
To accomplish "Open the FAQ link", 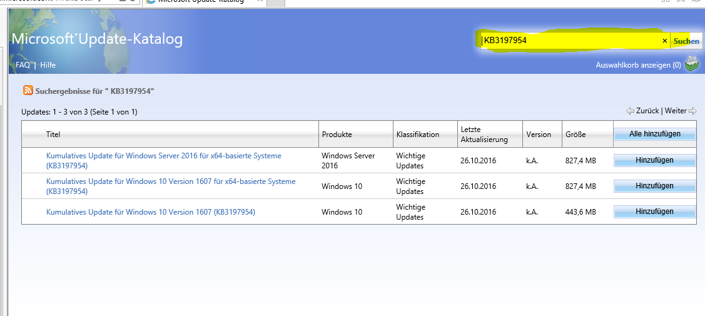I will (x=23, y=64).
